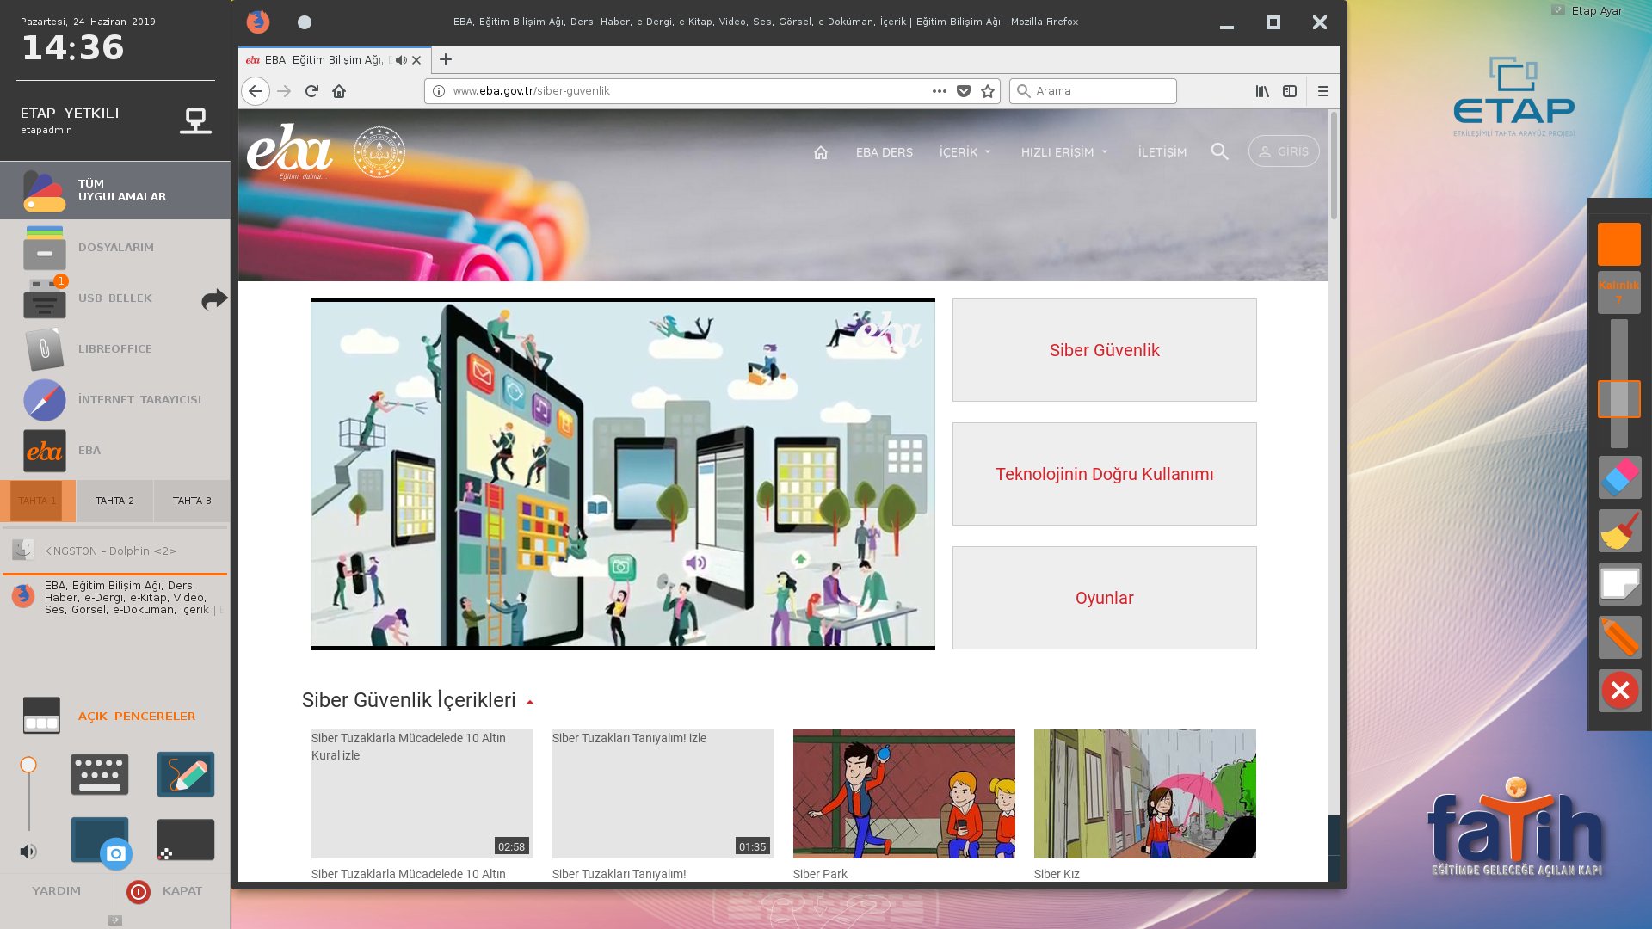Toggle Firefox sidebar view button
The image size is (1652, 929).
1289,91
